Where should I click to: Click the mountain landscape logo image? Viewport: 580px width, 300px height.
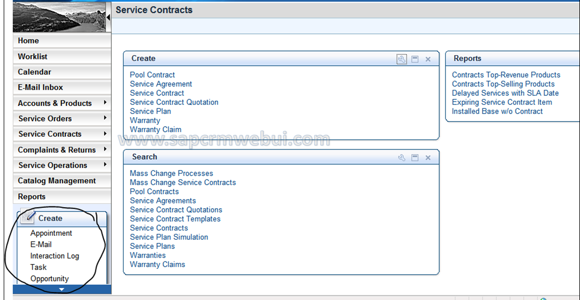pyautogui.click(x=59, y=17)
